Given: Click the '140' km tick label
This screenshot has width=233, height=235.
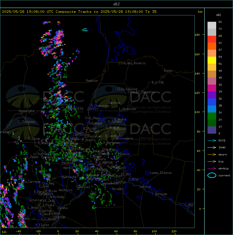Looking at the screenshot, I should pyautogui.click(x=197, y=74).
